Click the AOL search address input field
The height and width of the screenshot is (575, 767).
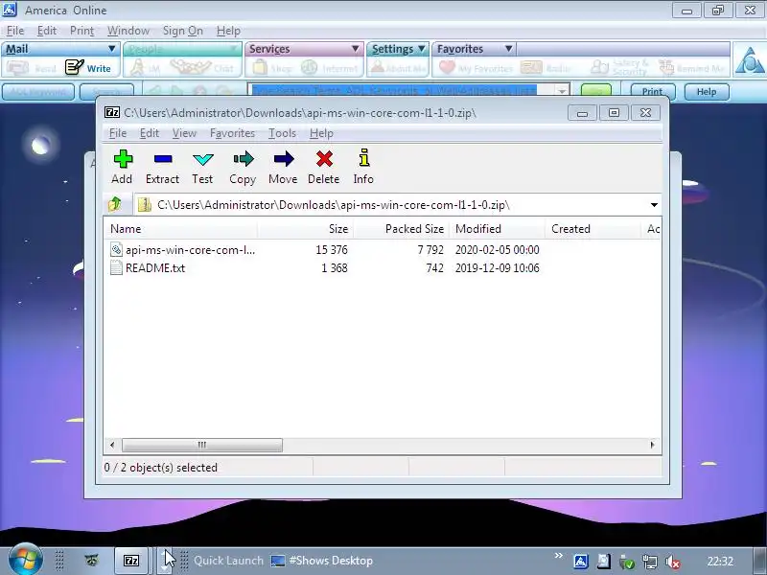(403, 90)
